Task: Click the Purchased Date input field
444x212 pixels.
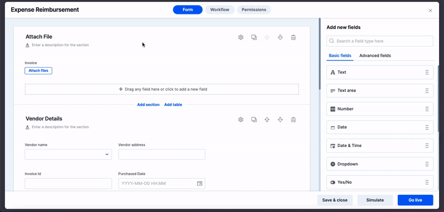Action: [x=162, y=183]
